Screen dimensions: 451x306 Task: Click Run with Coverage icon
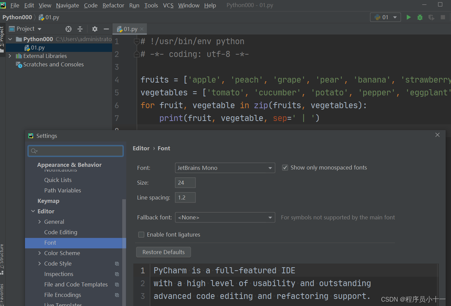pos(431,17)
